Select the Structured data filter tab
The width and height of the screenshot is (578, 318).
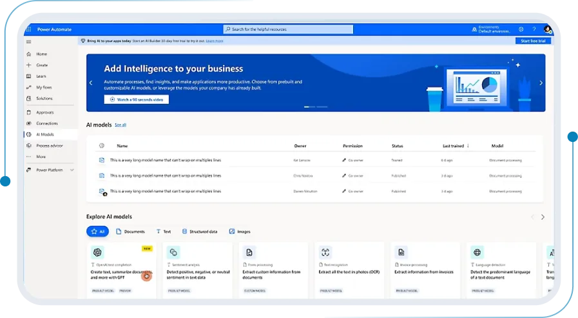pos(199,232)
